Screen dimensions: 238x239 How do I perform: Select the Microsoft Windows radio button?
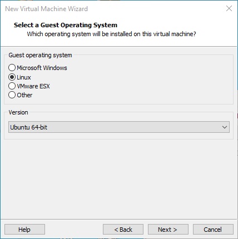click(12, 68)
